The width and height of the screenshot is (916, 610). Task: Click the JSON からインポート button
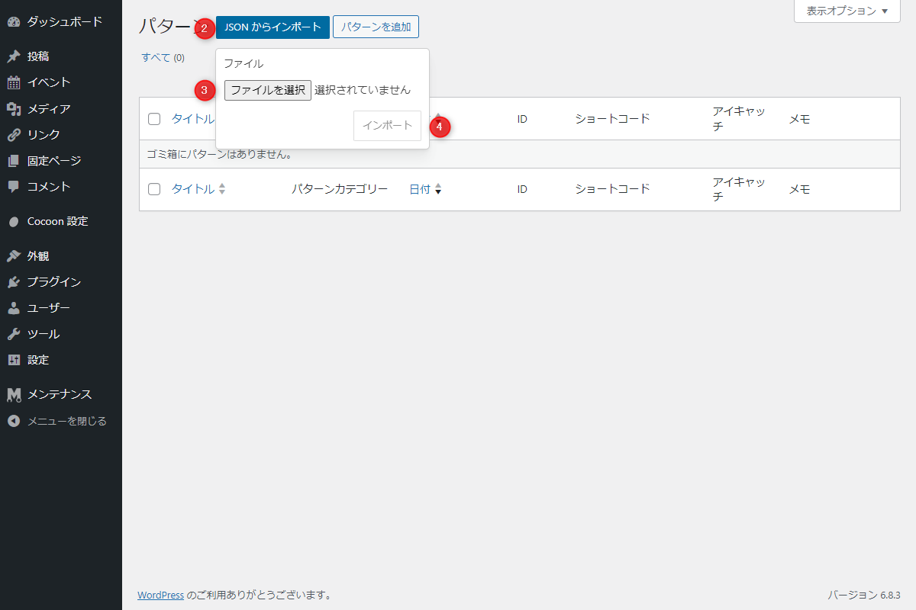[x=273, y=27]
